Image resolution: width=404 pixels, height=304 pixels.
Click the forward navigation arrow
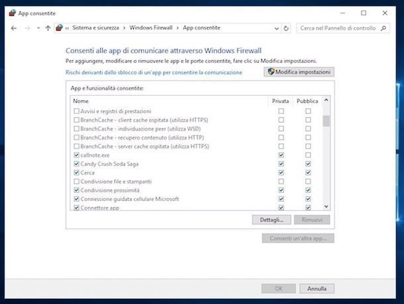coord(27,28)
